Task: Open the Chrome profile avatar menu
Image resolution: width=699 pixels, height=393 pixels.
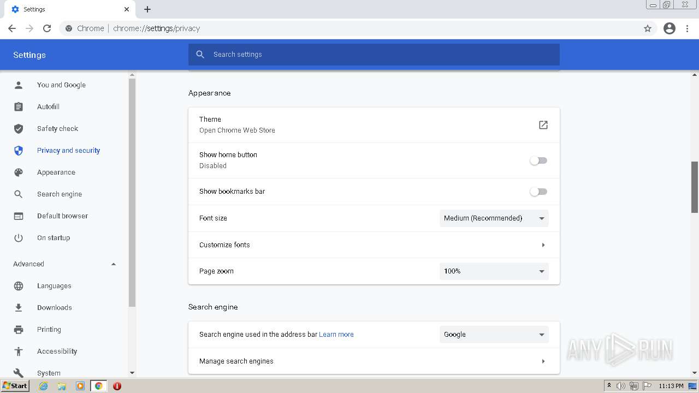Action: [x=670, y=28]
